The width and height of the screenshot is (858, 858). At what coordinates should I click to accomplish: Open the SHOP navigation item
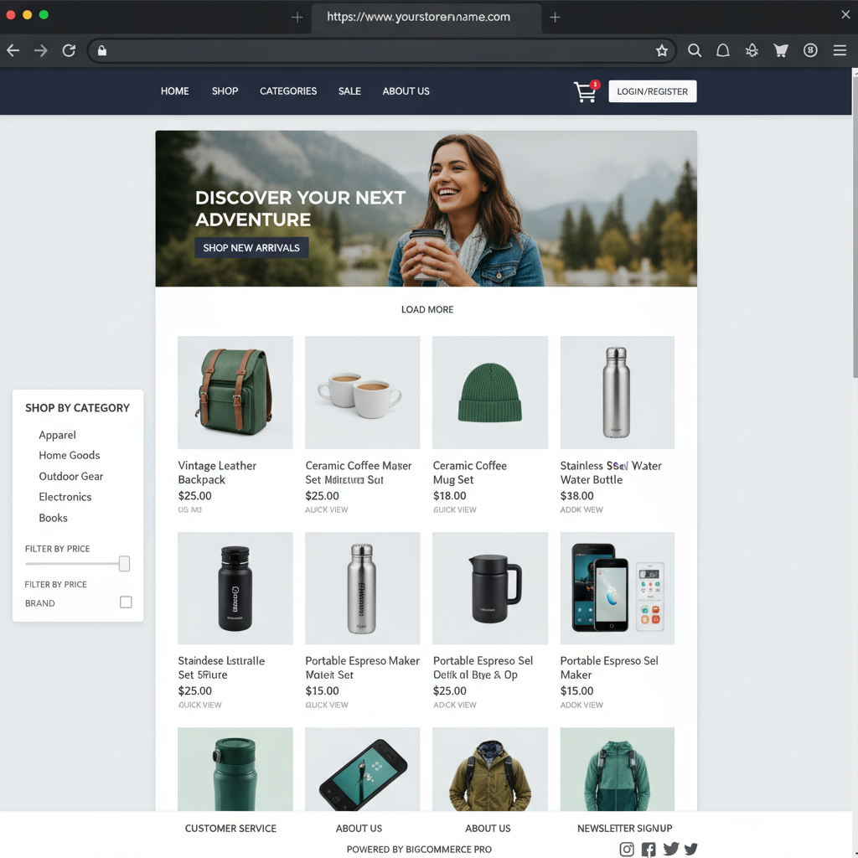click(225, 91)
